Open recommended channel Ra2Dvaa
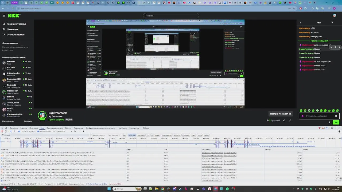This screenshot has width=342, height=192. [x=17, y=68]
